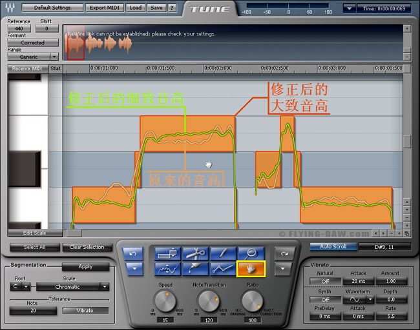The image size is (420, 330).
Task: Select the pitch curve tool
Action: [168, 269]
